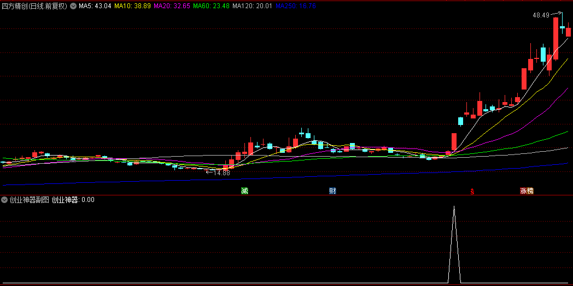The width and height of the screenshot is (573, 286).
Task: Select the MA10: 38.89 label
Action: click(x=132, y=6)
